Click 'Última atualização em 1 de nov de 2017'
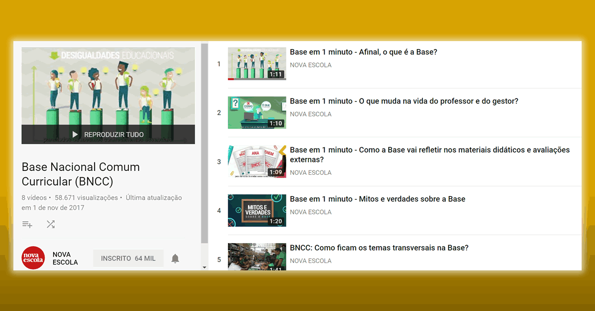 [x=102, y=203]
